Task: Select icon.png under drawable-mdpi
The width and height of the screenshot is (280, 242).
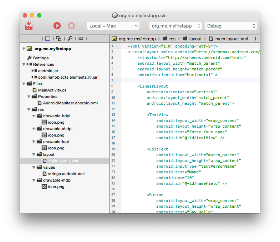Action: (56, 187)
